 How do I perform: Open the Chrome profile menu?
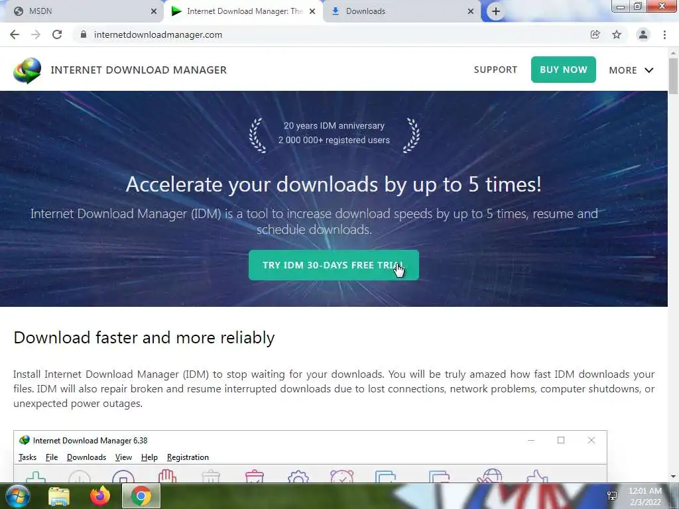pyautogui.click(x=643, y=34)
